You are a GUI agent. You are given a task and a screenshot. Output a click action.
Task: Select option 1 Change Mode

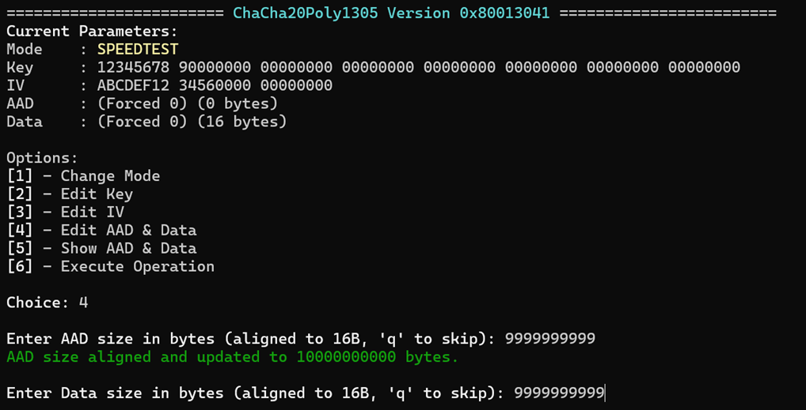[83, 176]
